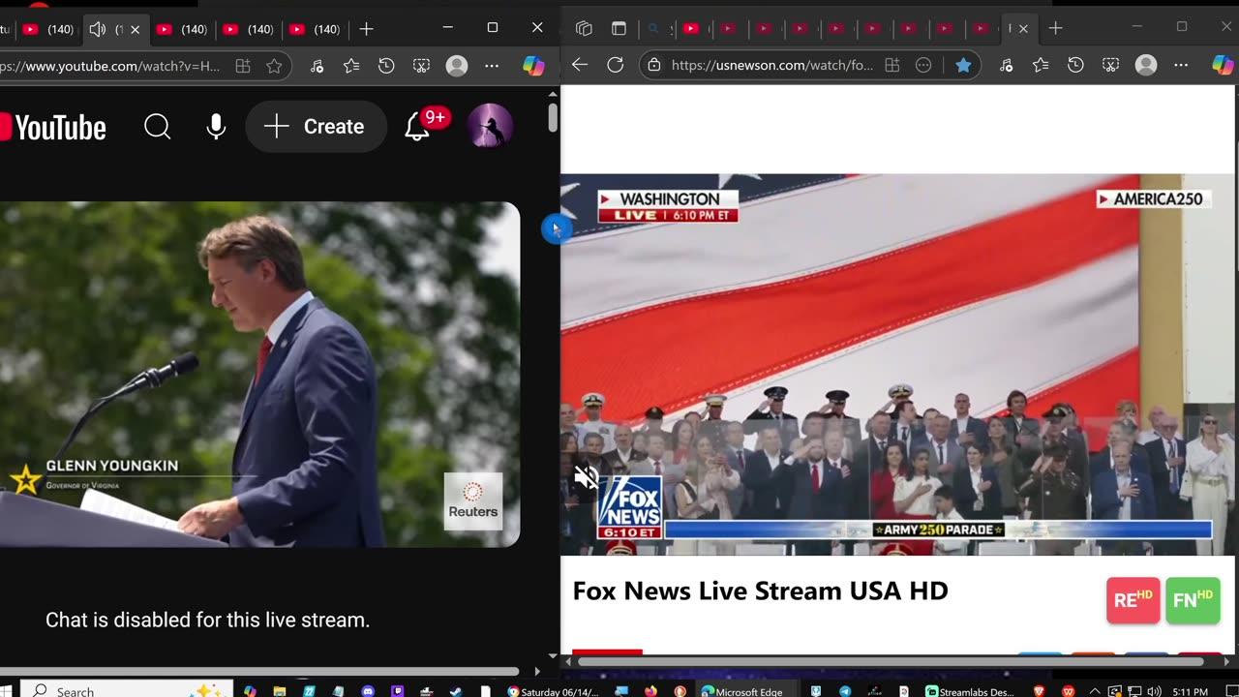Click the Fox News live stream video
This screenshot has height=697, width=1239.
tap(897, 364)
